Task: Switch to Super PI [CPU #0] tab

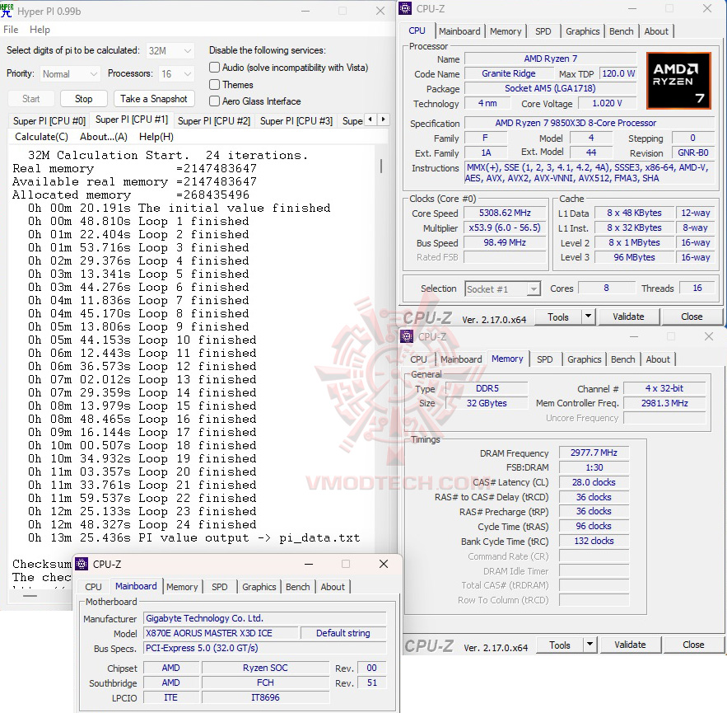Action: (49, 121)
